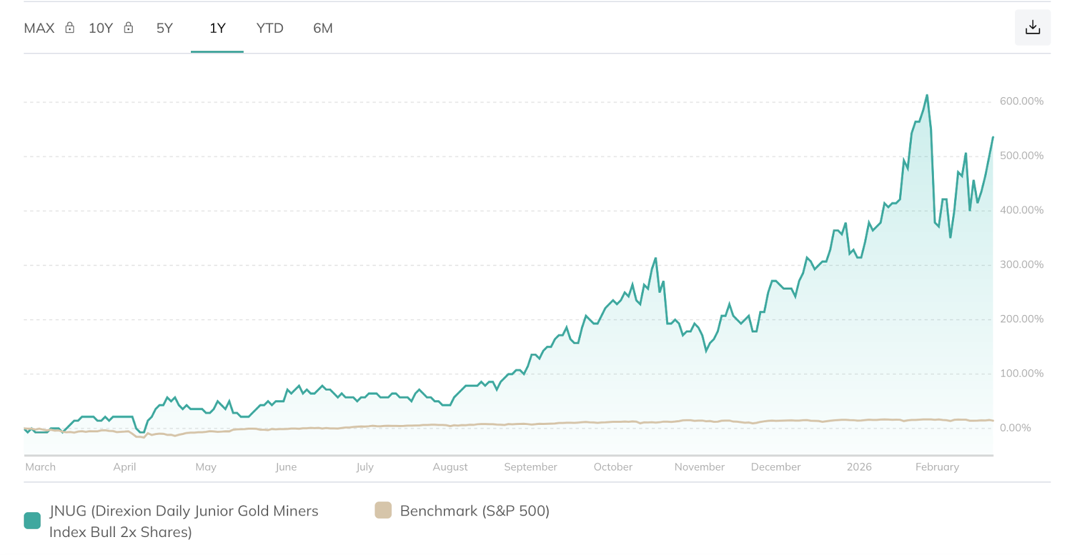Screen dimensions: 1072x555
Task: Click the 600.00% y-axis label
Action: (x=1021, y=101)
